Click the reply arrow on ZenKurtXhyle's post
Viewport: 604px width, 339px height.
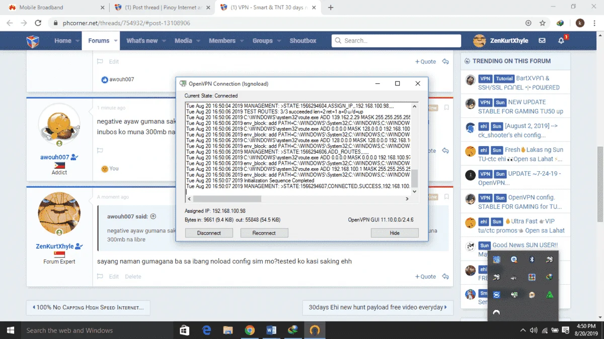445,276
